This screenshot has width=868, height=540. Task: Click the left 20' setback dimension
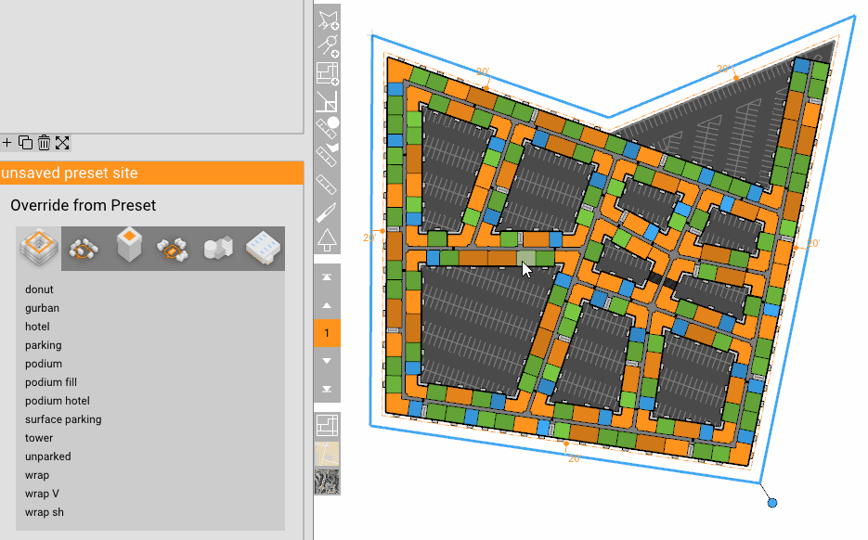(x=369, y=238)
